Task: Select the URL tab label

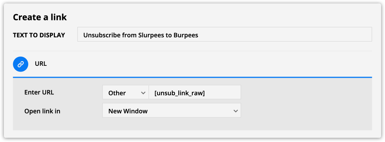Action: click(x=41, y=64)
